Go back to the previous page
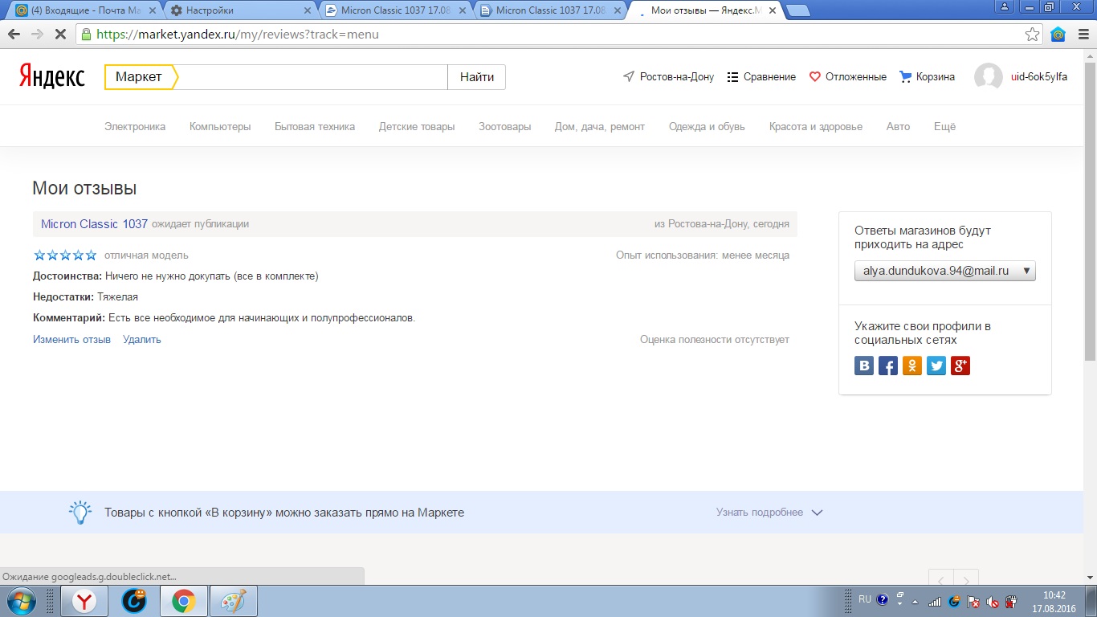Viewport: 1097px width, 617px height. tap(14, 35)
